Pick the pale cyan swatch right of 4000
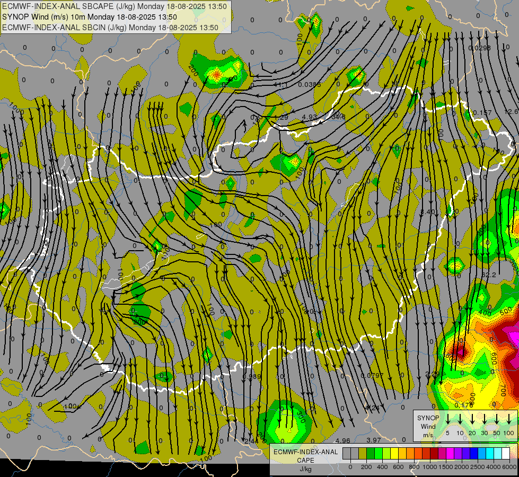Viewport: 519px width, 477px height. coord(498,453)
